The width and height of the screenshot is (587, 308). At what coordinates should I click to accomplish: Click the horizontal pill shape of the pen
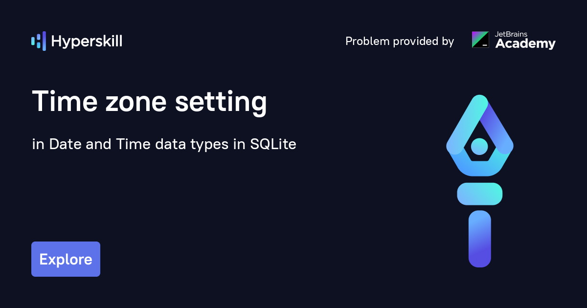(479, 194)
